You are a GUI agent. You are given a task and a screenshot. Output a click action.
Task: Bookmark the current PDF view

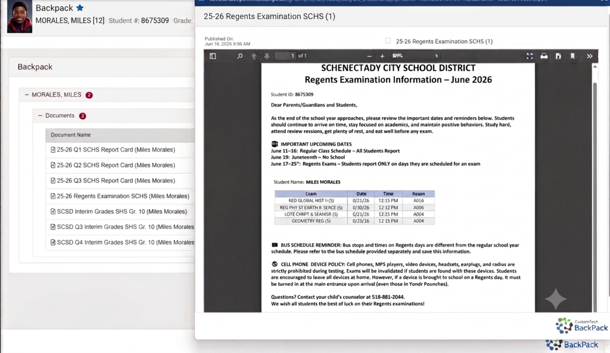(572, 56)
